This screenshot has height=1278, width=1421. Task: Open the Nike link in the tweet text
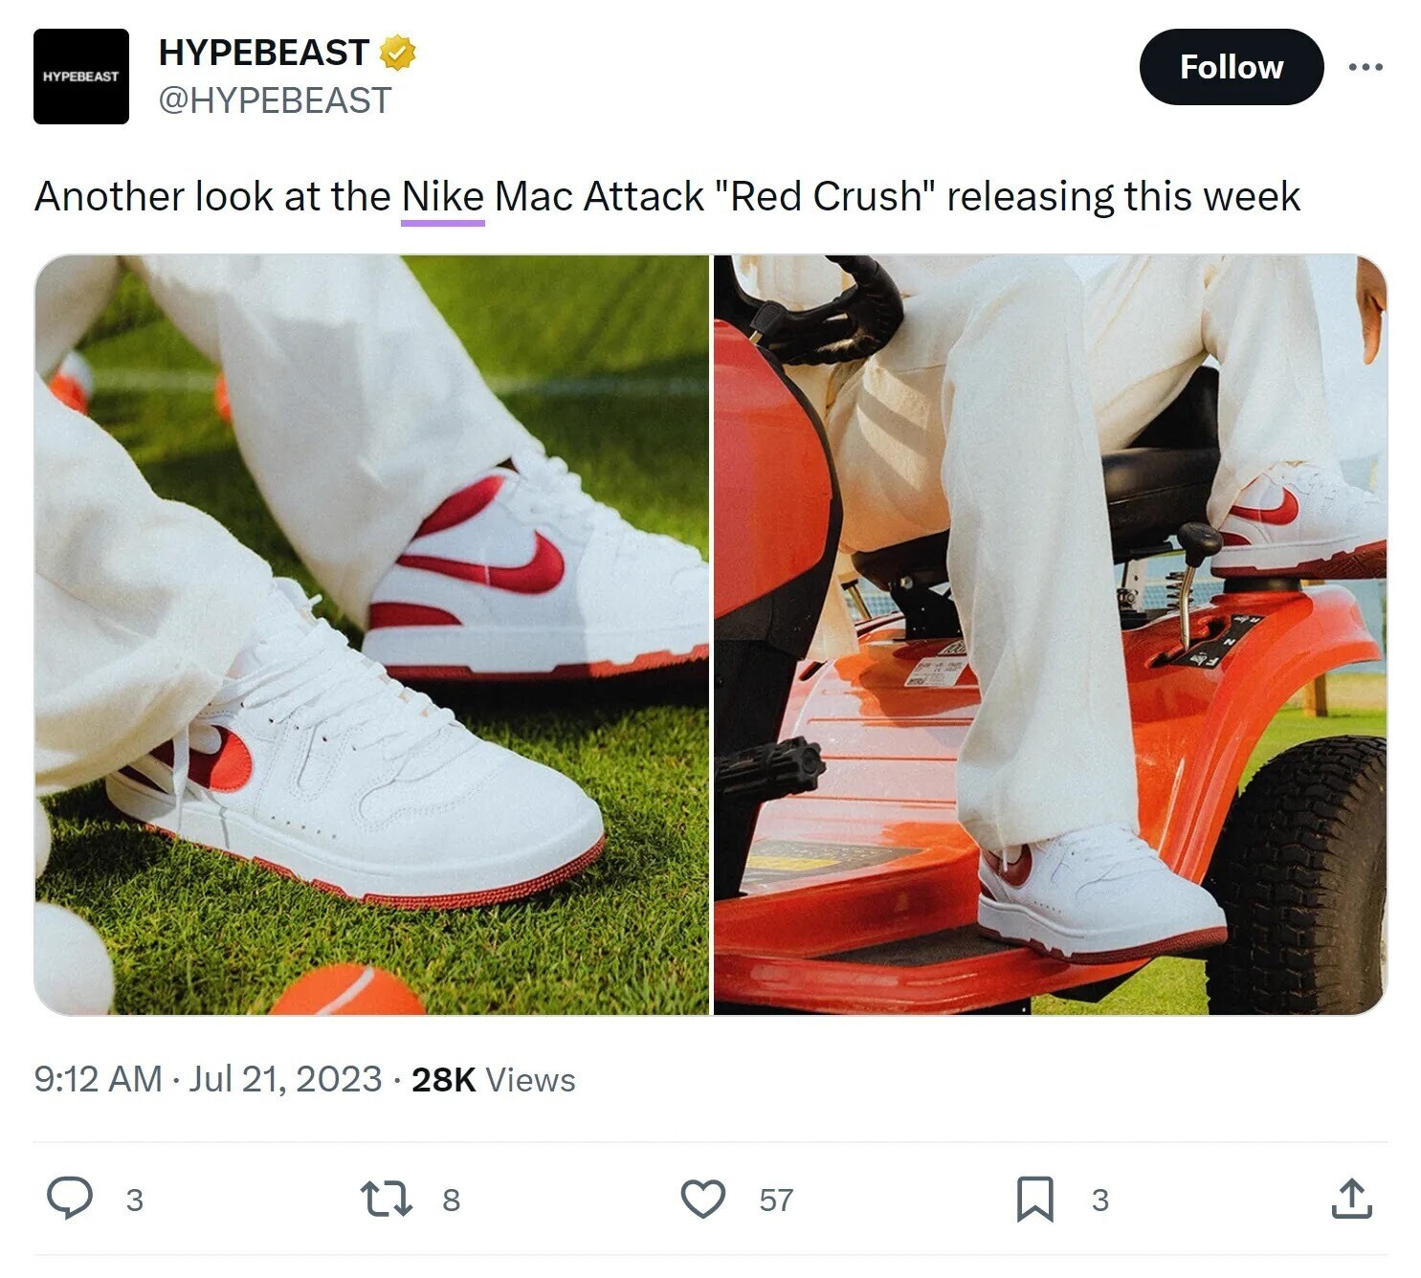point(441,196)
